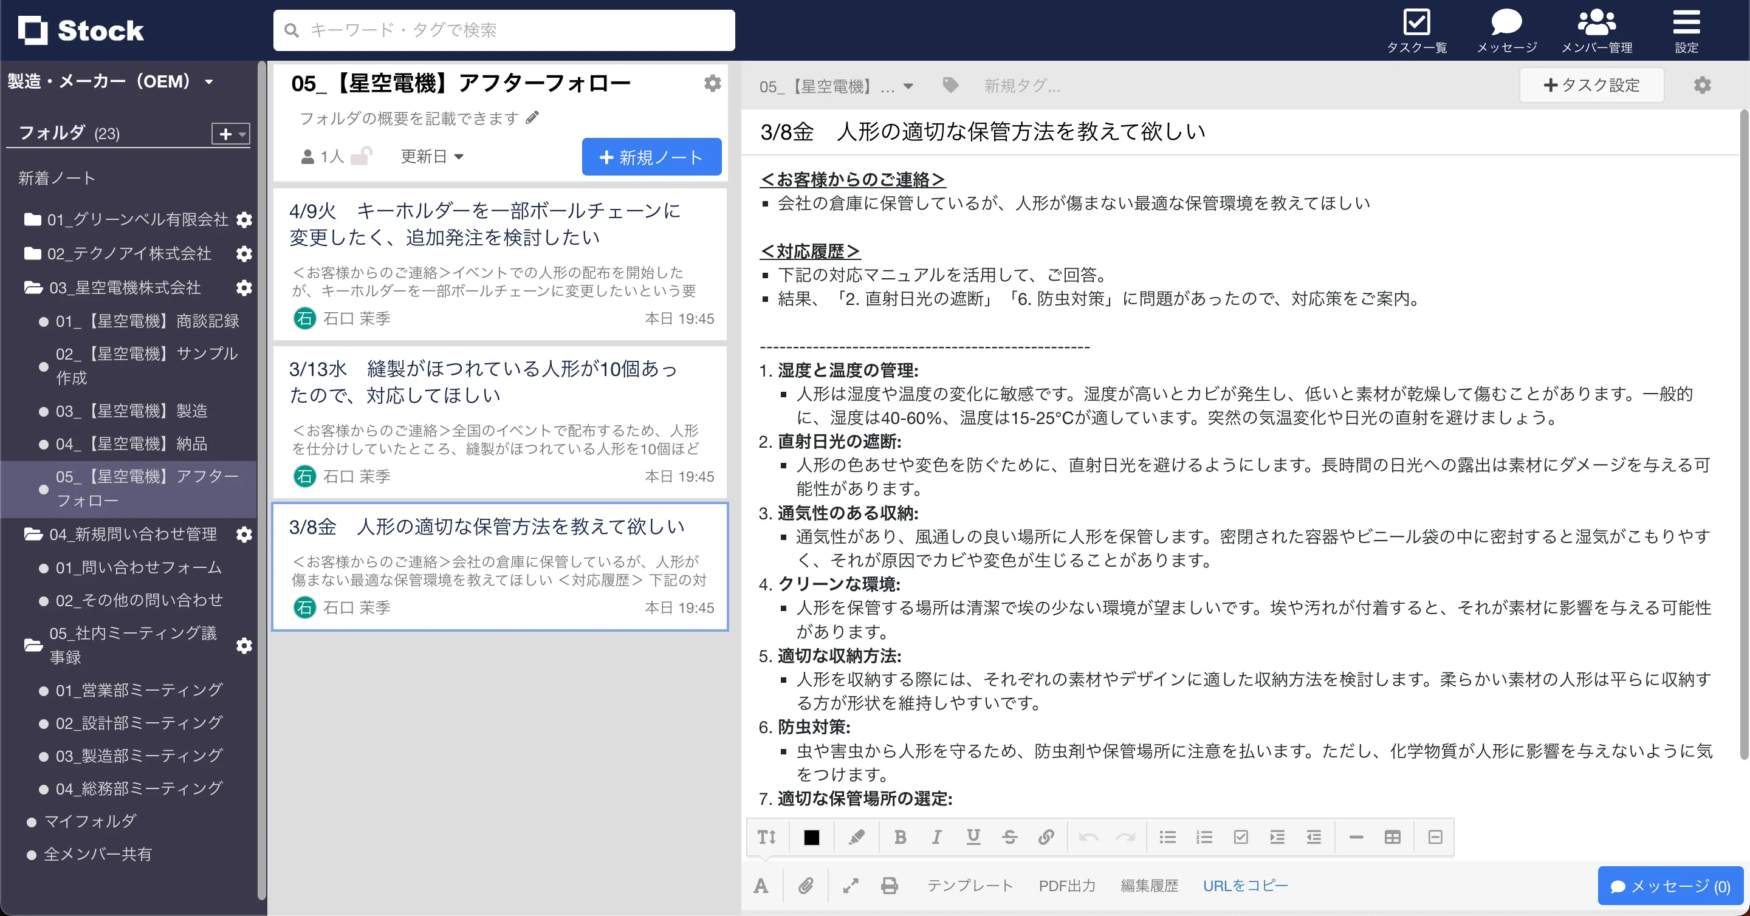The height and width of the screenshot is (916, 1750).
Task: Open メッセージ from the top bar icon
Action: pyautogui.click(x=1506, y=29)
